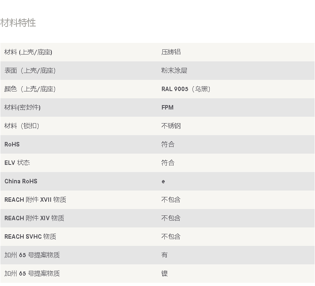
Task: Select the 材料（锁扣）row label
Action: pos(22,126)
